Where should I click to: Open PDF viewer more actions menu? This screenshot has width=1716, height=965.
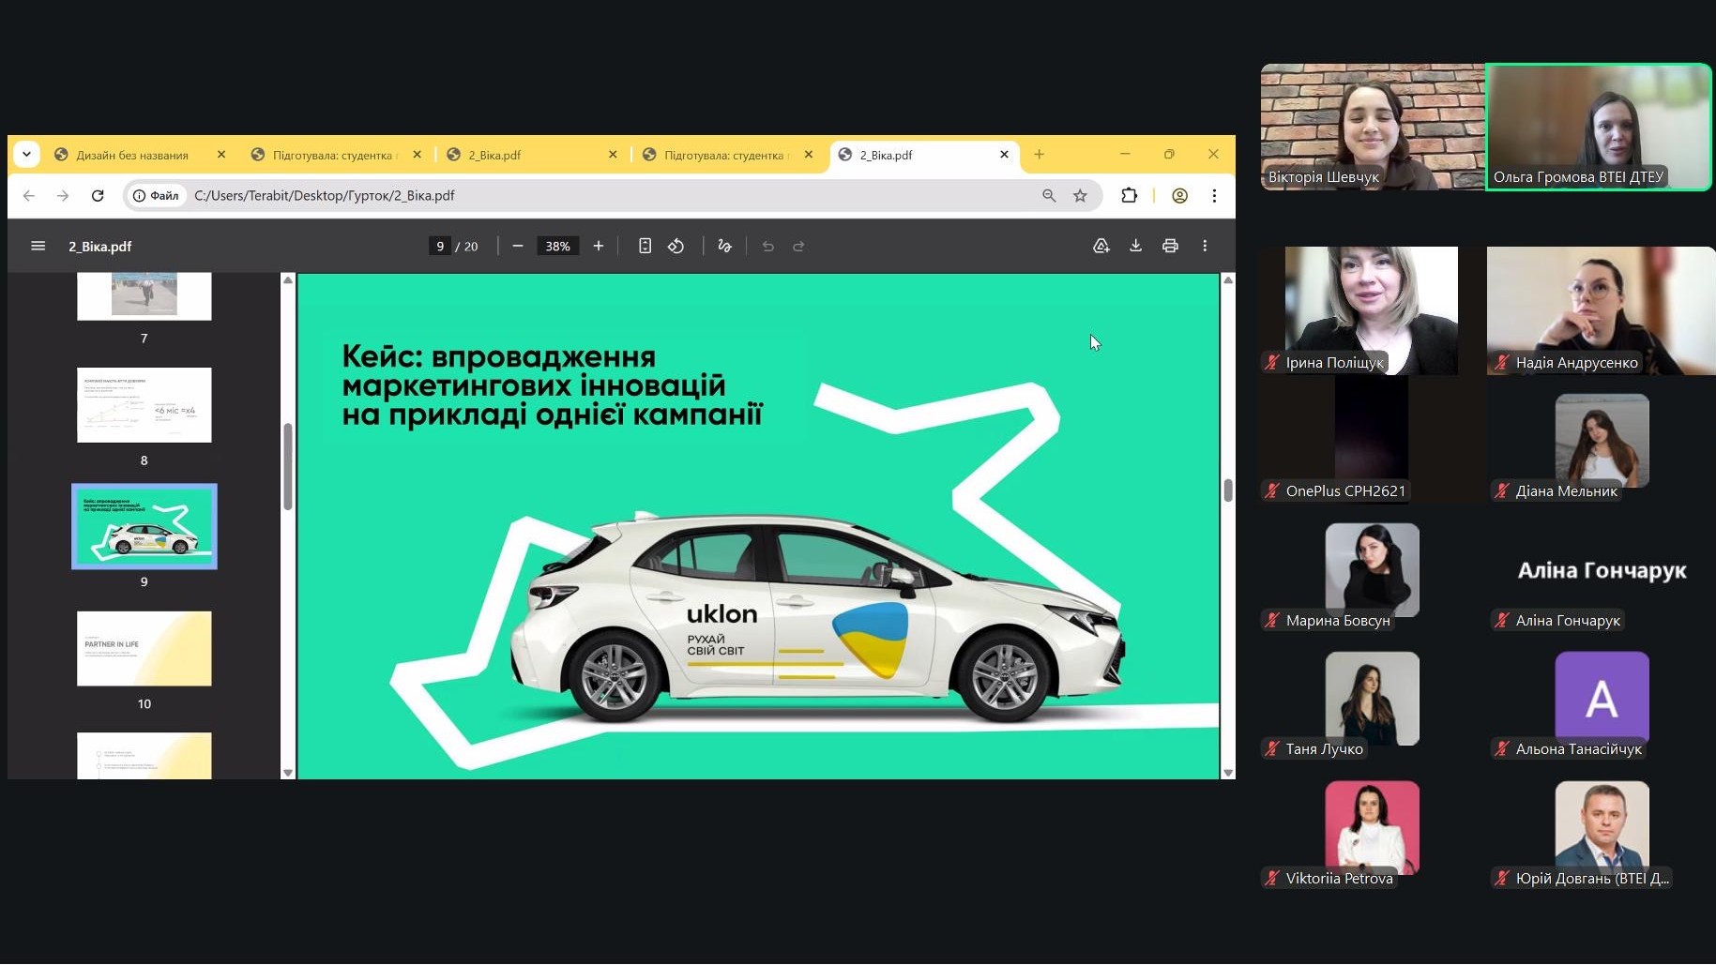pos(1205,247)
